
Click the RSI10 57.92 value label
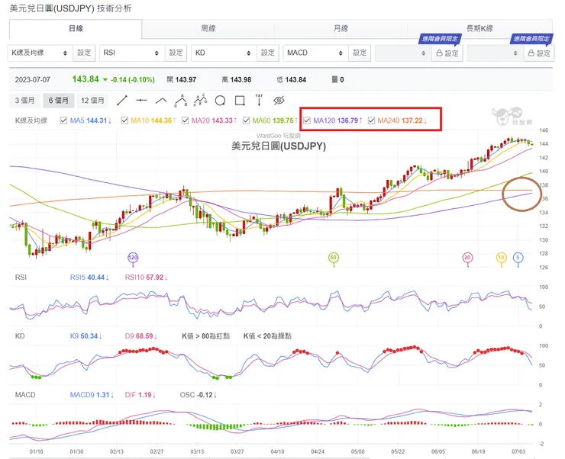coord(146,278)
